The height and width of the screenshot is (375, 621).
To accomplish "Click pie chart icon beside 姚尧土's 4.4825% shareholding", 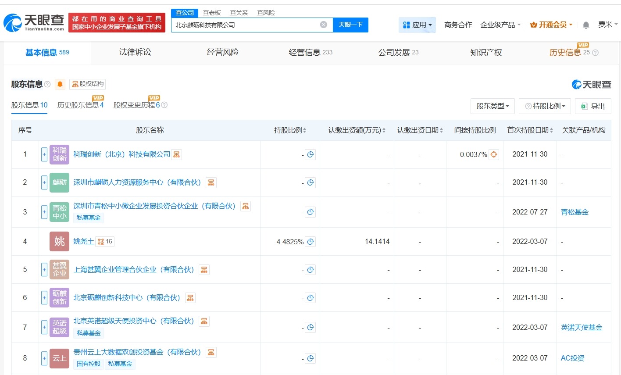I will pos(310,241).
